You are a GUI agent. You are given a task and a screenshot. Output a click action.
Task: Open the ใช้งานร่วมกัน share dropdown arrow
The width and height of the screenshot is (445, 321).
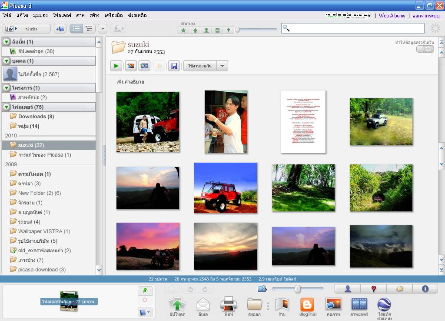[222, 66]
